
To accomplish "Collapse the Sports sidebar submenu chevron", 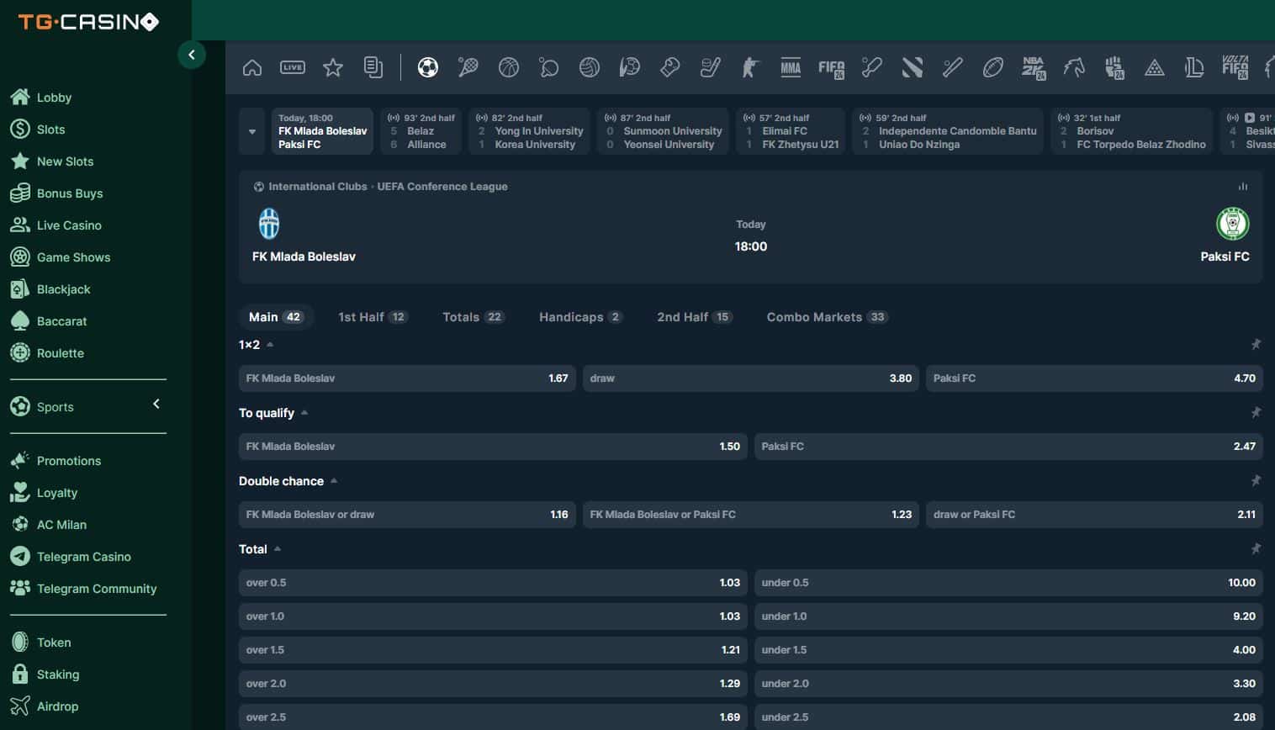I will click(156, 405).
